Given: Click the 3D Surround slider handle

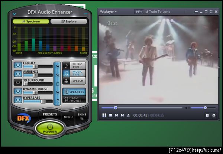Looking at the screenshot, I should click(26, 84).
